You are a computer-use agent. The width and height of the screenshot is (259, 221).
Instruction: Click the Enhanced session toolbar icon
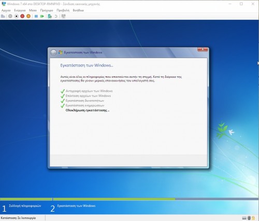click(x=64, y=16)
